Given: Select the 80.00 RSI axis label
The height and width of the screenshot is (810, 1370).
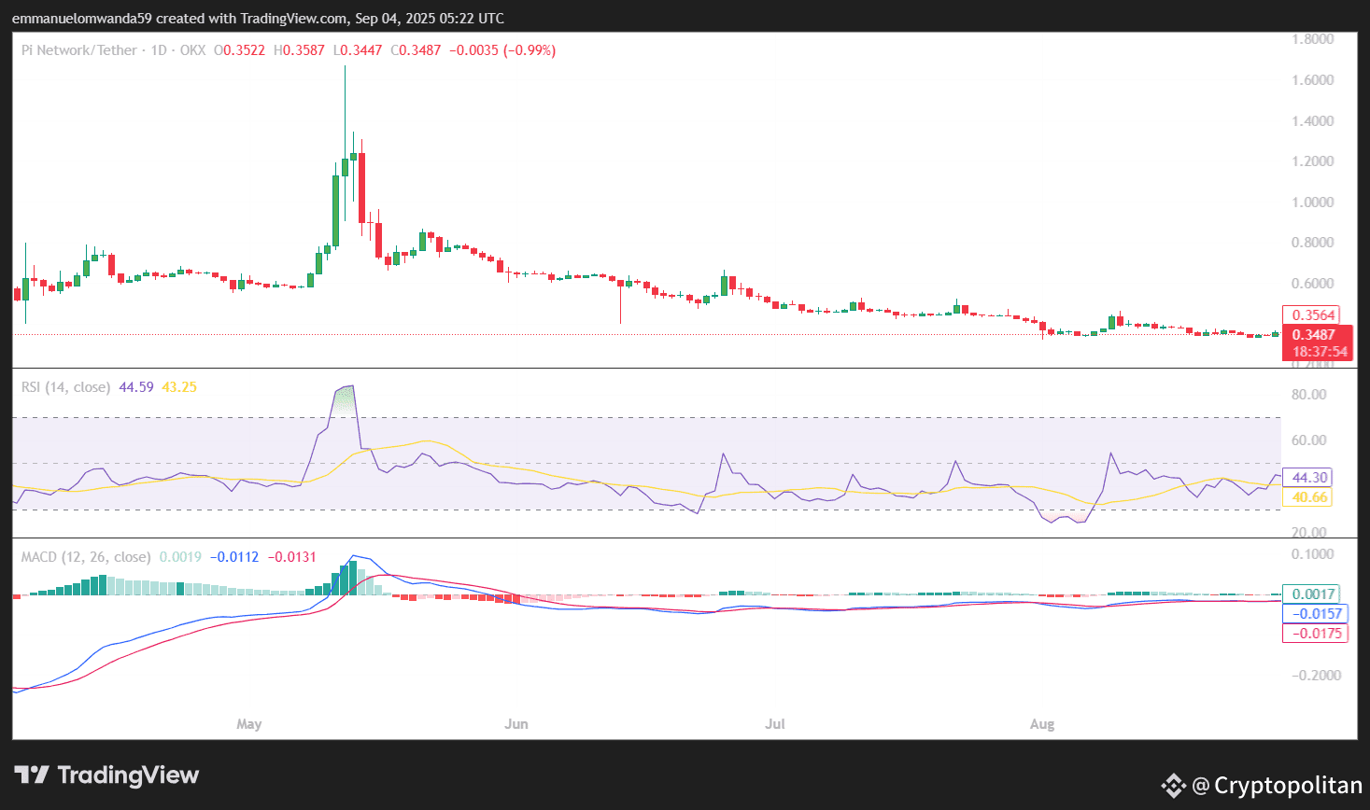Looking at the screenshot, I should coord(1308,395).
